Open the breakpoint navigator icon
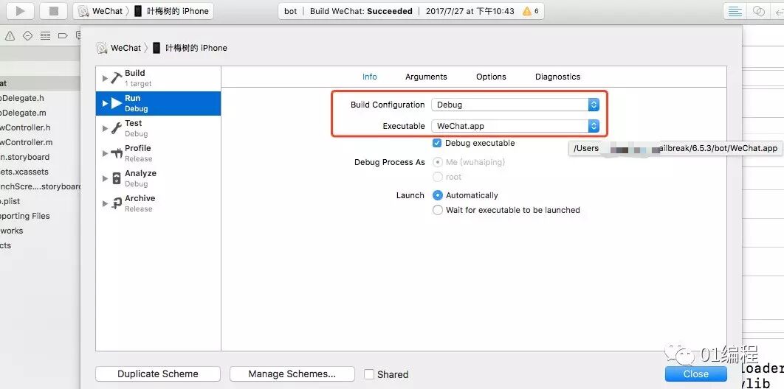 click(x=63, y=36)
